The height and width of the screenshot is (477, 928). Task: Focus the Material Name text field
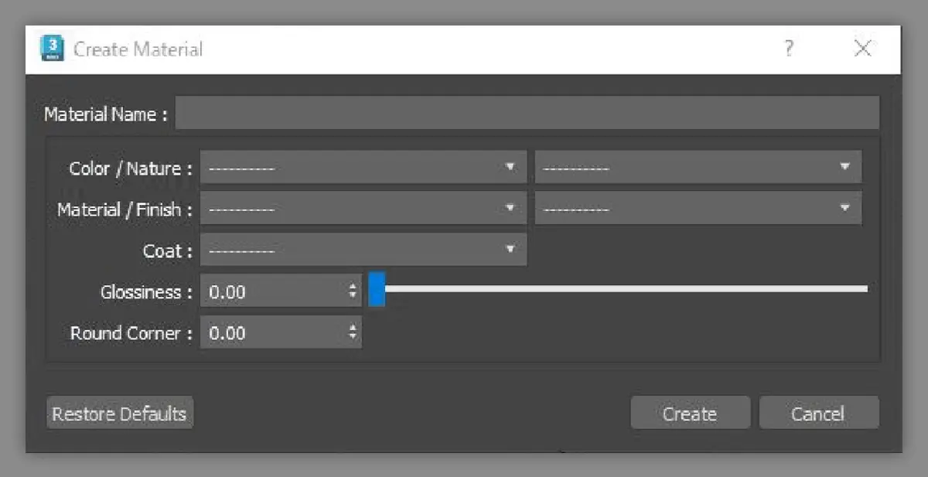click(x=527, y=113)
